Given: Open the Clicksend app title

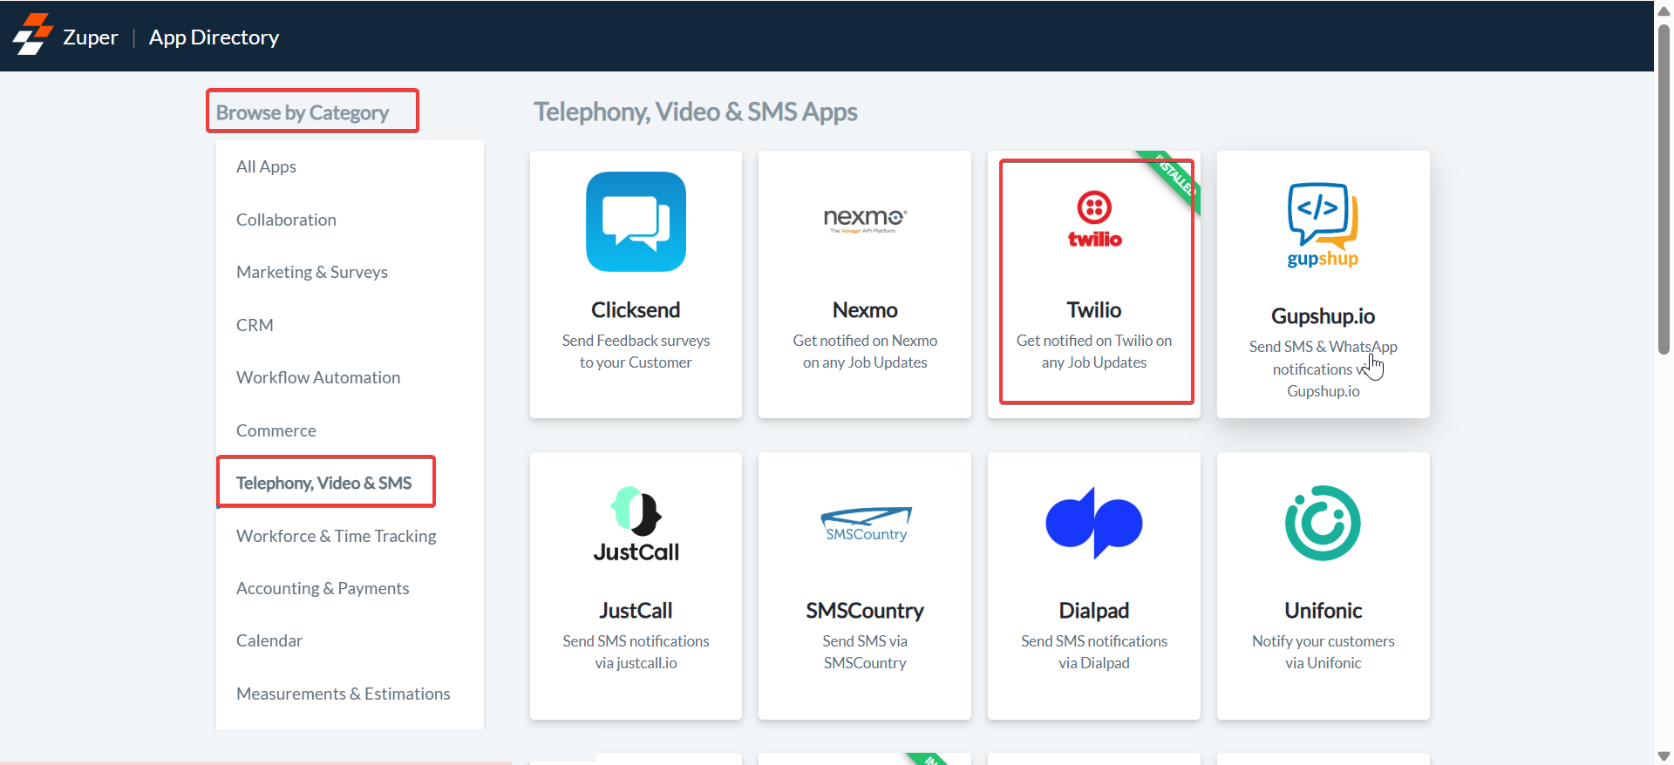Looking at the screenshot, I should 636,310.
